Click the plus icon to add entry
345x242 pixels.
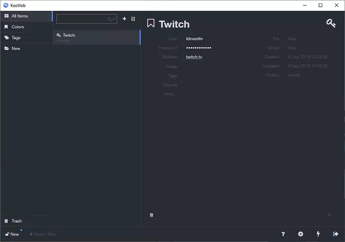tap(124, 19)
